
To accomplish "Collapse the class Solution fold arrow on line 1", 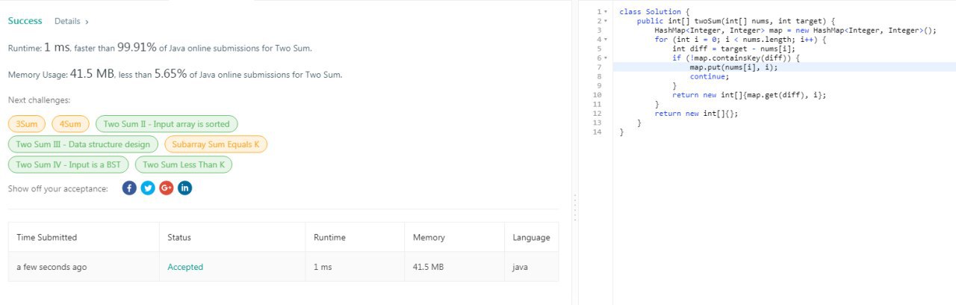I will (606, 12).
